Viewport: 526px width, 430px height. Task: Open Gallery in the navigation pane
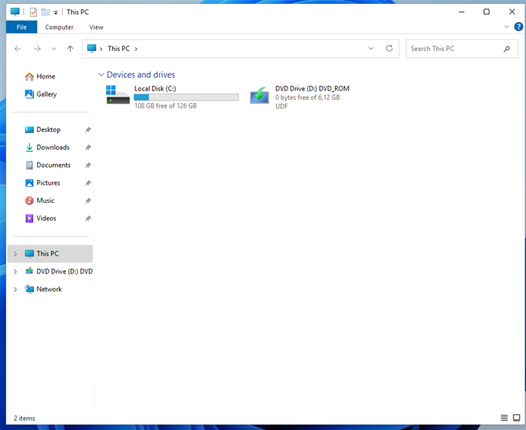(46, 94)
